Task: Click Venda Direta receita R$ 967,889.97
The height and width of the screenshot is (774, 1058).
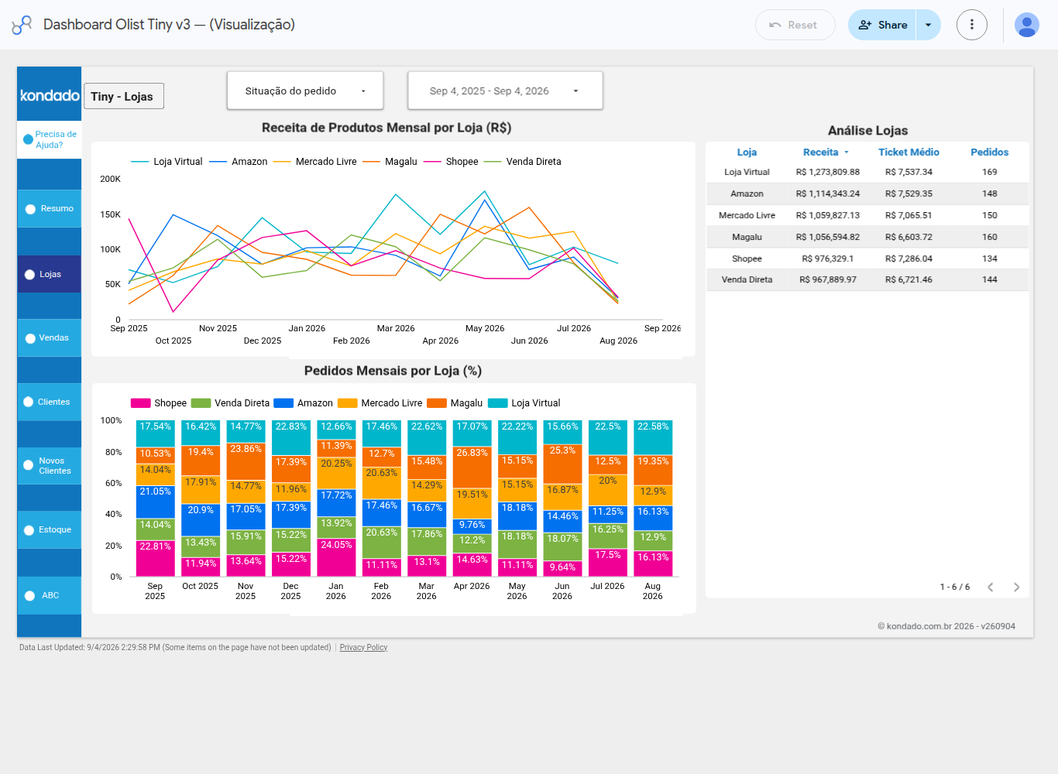Action: [x=828, y=280]
